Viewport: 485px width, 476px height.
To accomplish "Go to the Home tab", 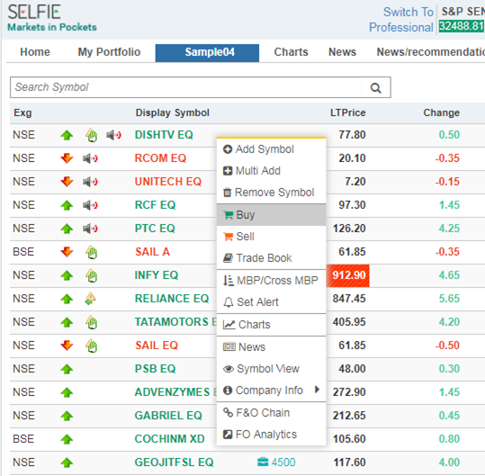I will click(35, 52).
